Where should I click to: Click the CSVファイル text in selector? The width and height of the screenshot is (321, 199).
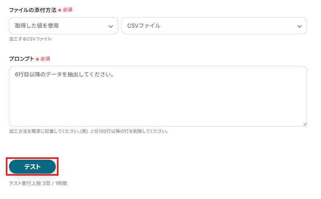[x=144, y=26]
